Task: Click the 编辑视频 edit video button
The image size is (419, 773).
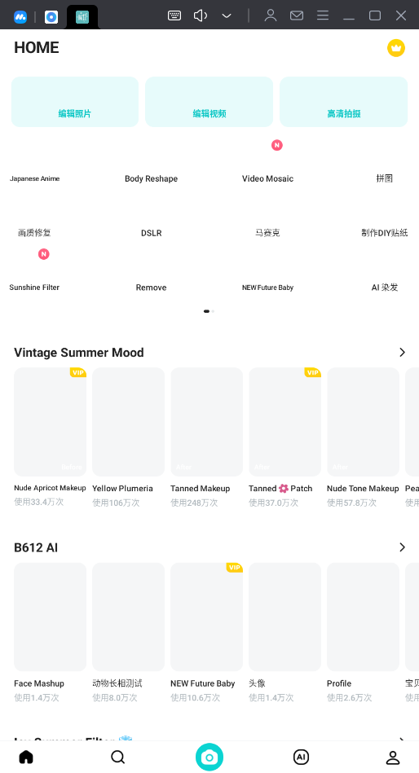Action: (209, 102)
